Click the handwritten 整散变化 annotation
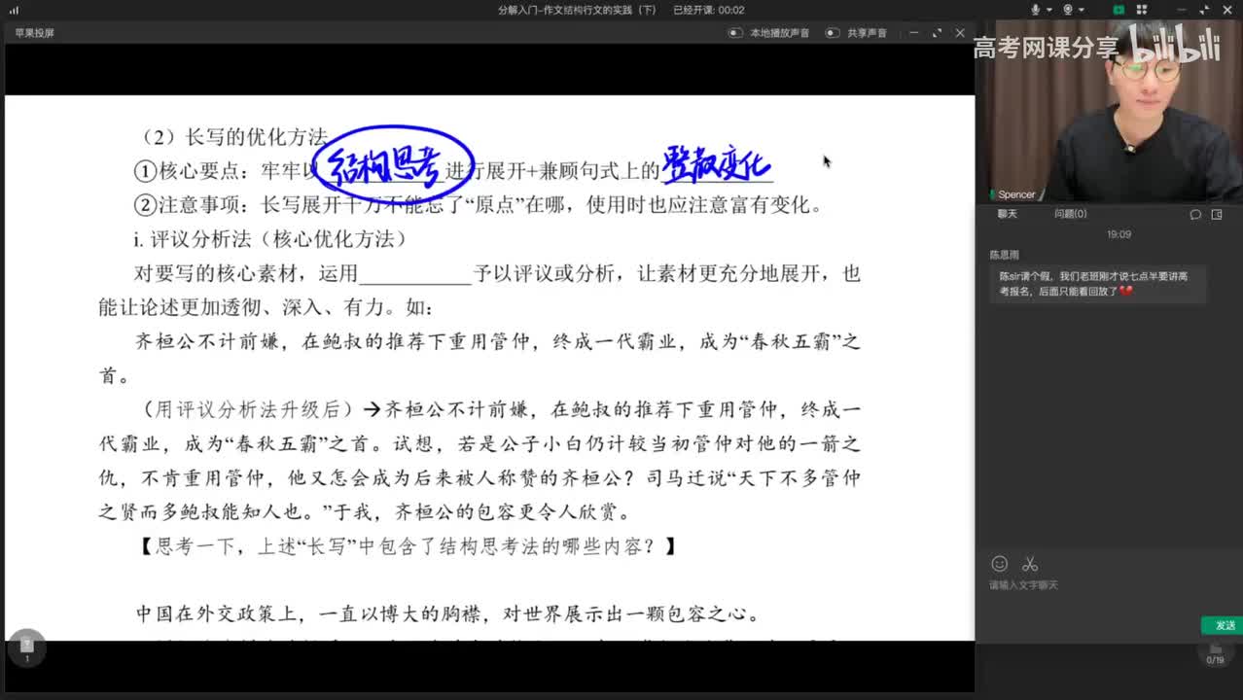Screen dimensions: 1243x700 [x=717, y=163]
